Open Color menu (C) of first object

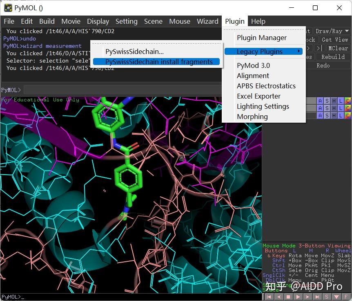click(x=348, y=101)
